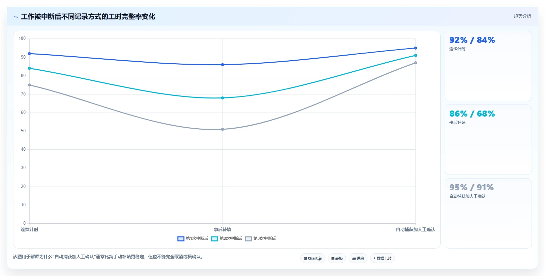Click the y-axis tick label 70

tap(23, 94)
